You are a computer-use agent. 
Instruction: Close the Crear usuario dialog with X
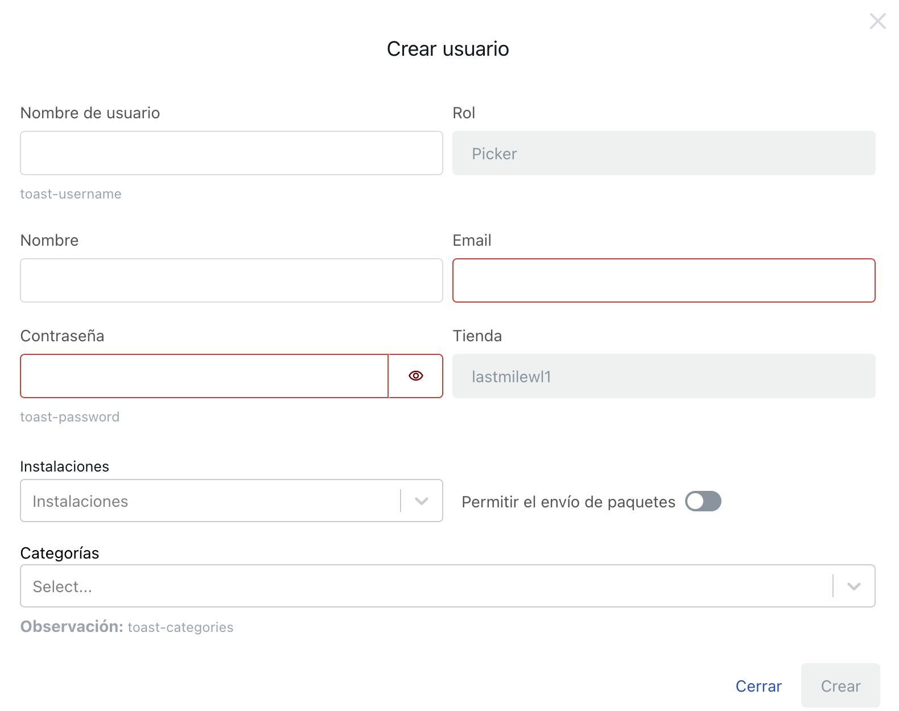click(877, 22)
